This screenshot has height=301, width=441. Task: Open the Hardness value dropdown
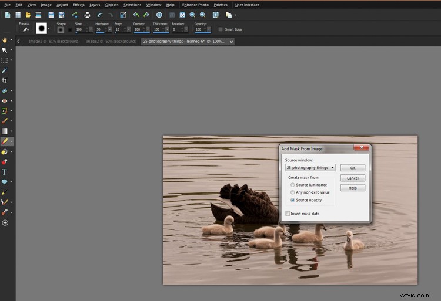pyautogui.click(x=110, y=29)
